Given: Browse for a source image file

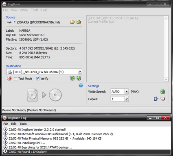Looking at the screenshot, I should 72,22.
